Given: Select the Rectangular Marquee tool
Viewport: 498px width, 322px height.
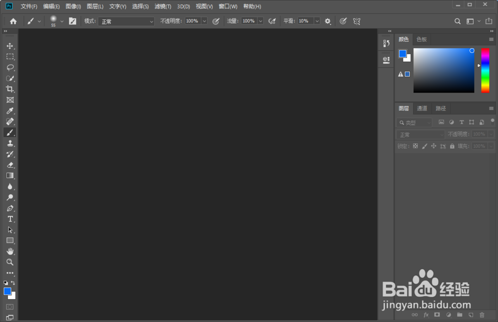Looking at the screenshot, I should pos(10,57).
